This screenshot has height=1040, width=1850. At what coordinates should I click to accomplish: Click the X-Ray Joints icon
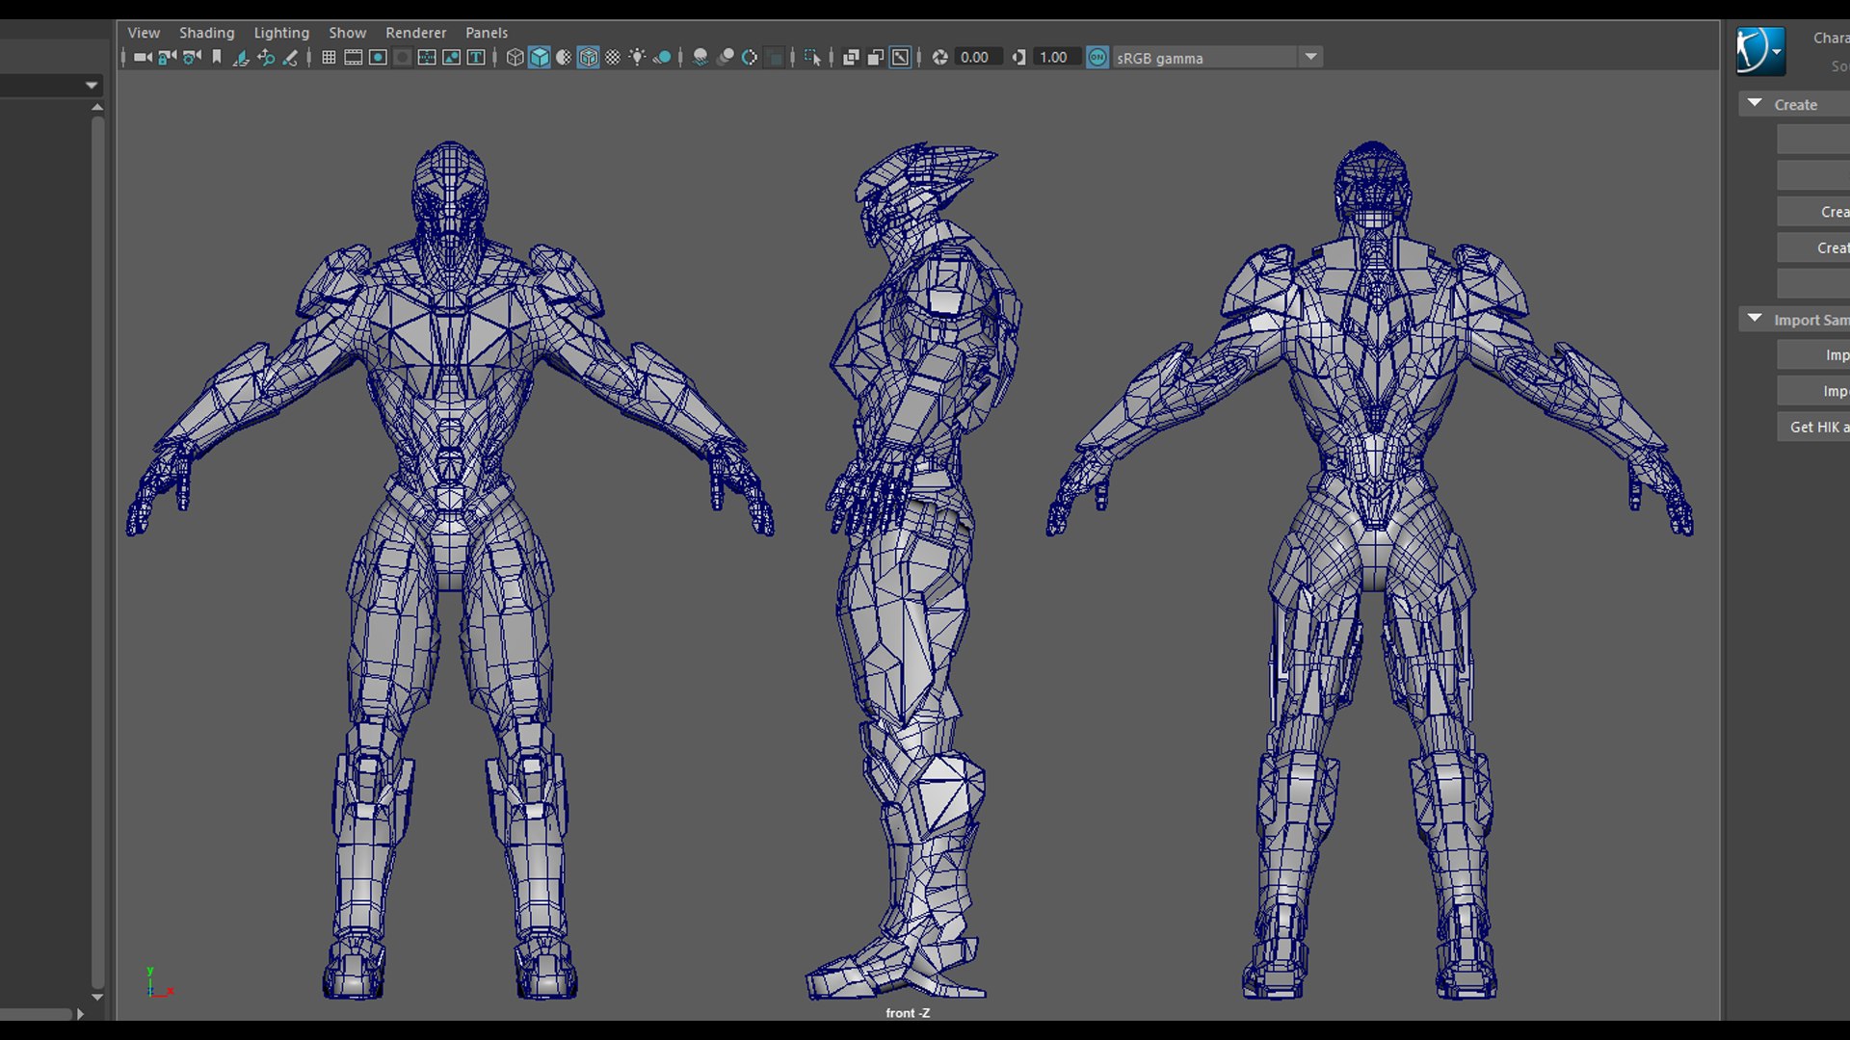900,58
